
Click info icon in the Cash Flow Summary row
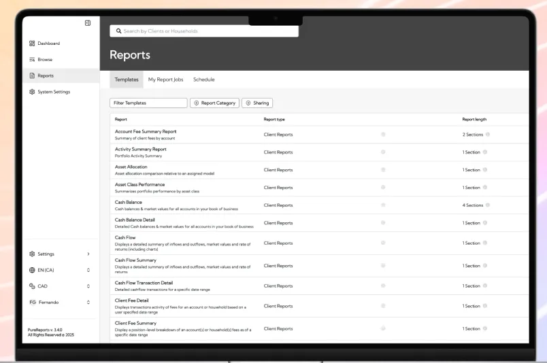pos(485,266)
